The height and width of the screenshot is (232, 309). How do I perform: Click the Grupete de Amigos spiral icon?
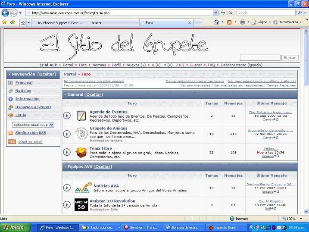pos(81,134)
